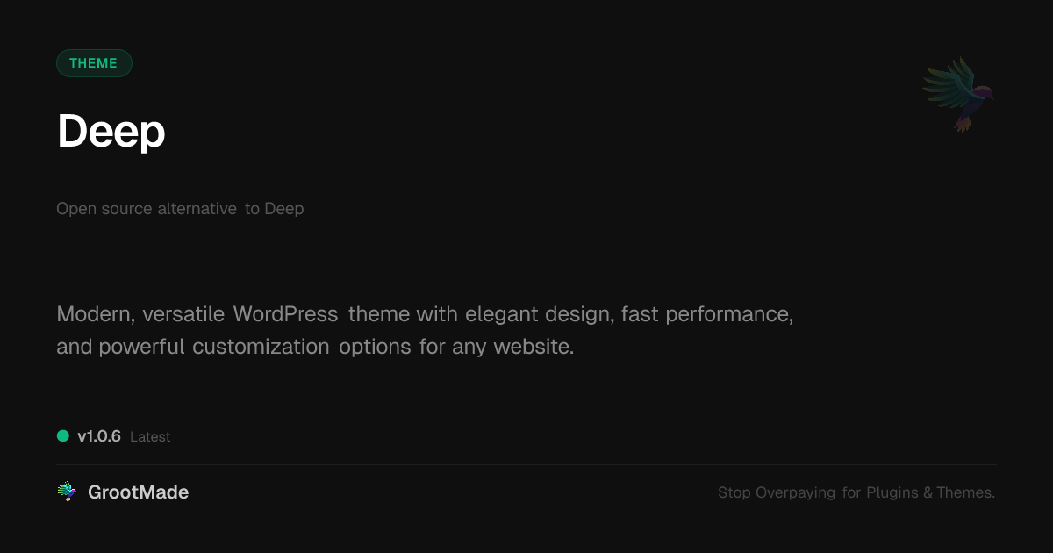Click the word Themes ending the tagline
This screenshot has height=553, width=1053.
point(965,492)
